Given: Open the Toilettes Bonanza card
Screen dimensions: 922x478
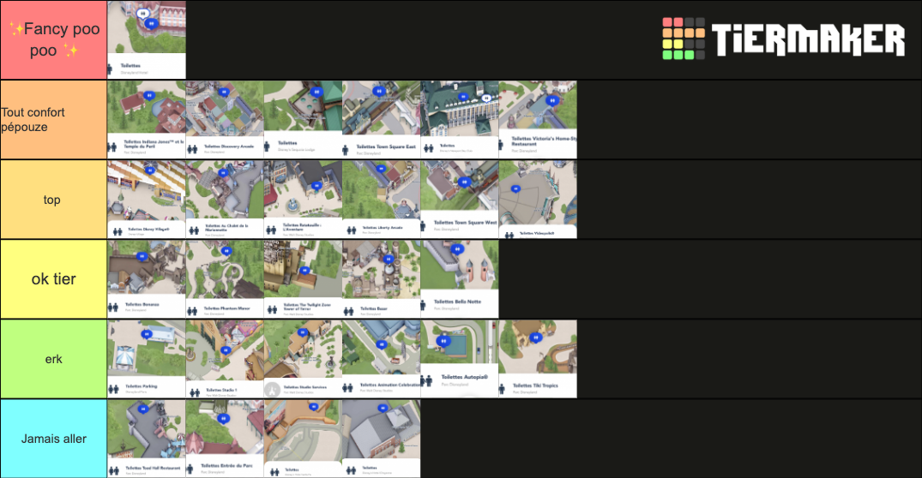Looking at the screenshot, I should click(147, 279).
